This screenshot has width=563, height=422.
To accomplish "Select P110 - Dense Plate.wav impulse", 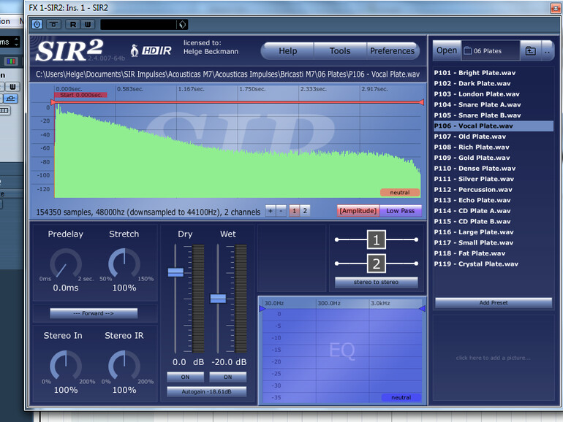I will [475, 169].
